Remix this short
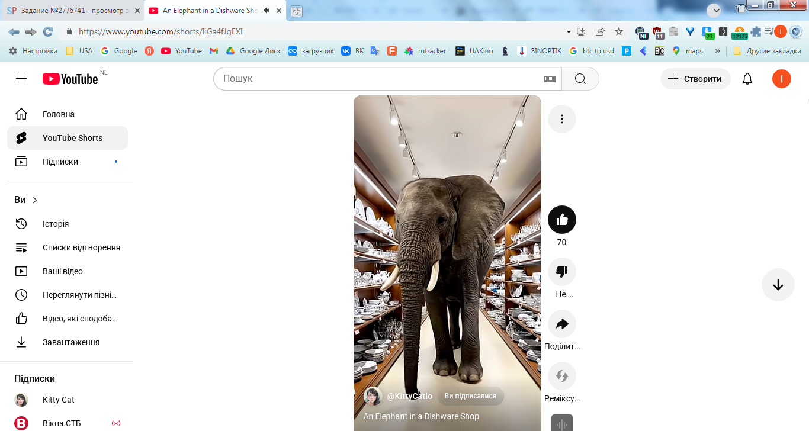 tap(562, 376)
